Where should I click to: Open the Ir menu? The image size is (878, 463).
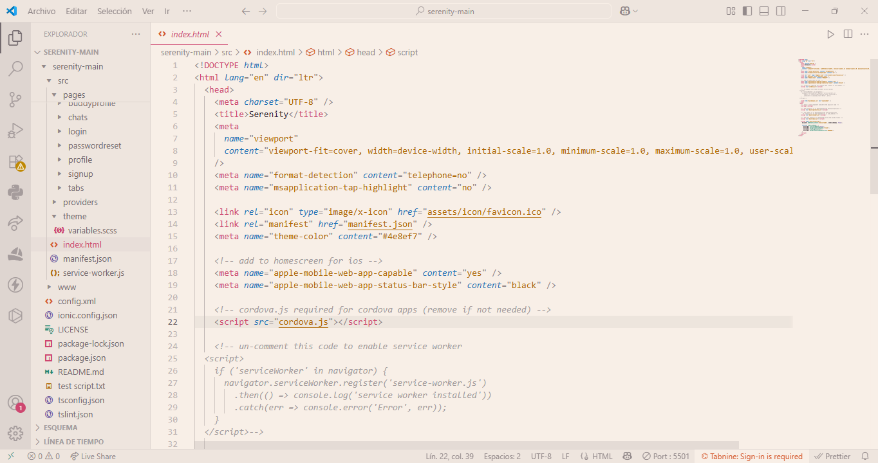pyautogui.click(x=167, y=11)
